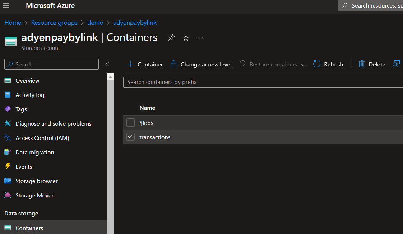Open Access Control (IAM) menu item
The width and height of the screenshot is (403, 234).
[42, 138]
